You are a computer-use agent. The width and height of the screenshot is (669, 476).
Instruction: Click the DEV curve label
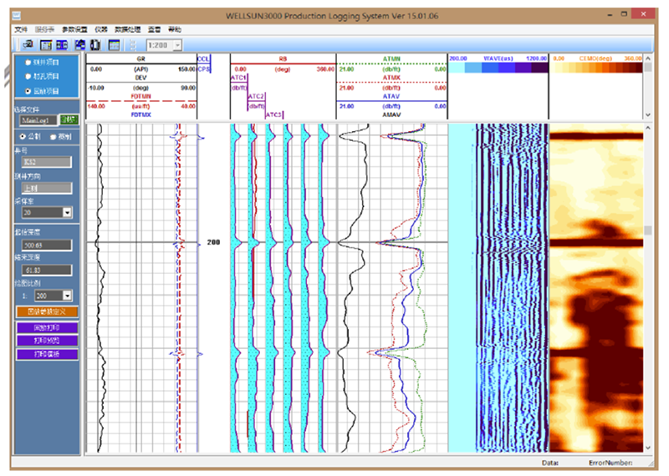pos(140,78)
